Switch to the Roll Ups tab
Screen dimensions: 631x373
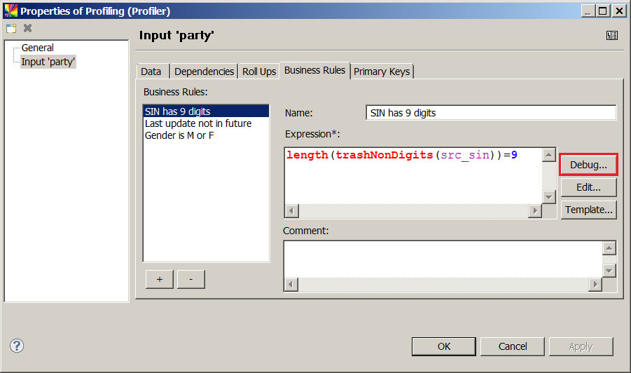(258, 72)
